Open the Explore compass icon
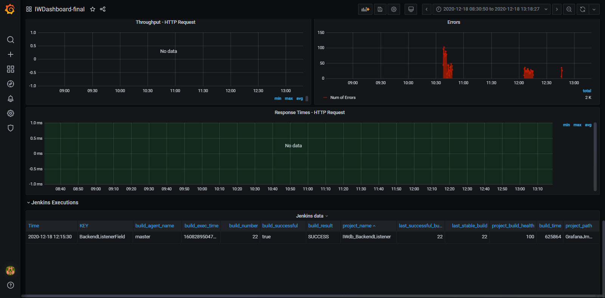Screen dimensions: 605x298 (x=11, y=84)
